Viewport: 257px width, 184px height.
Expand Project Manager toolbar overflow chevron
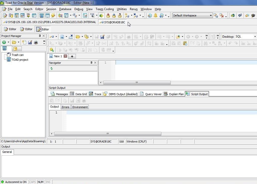44,42
